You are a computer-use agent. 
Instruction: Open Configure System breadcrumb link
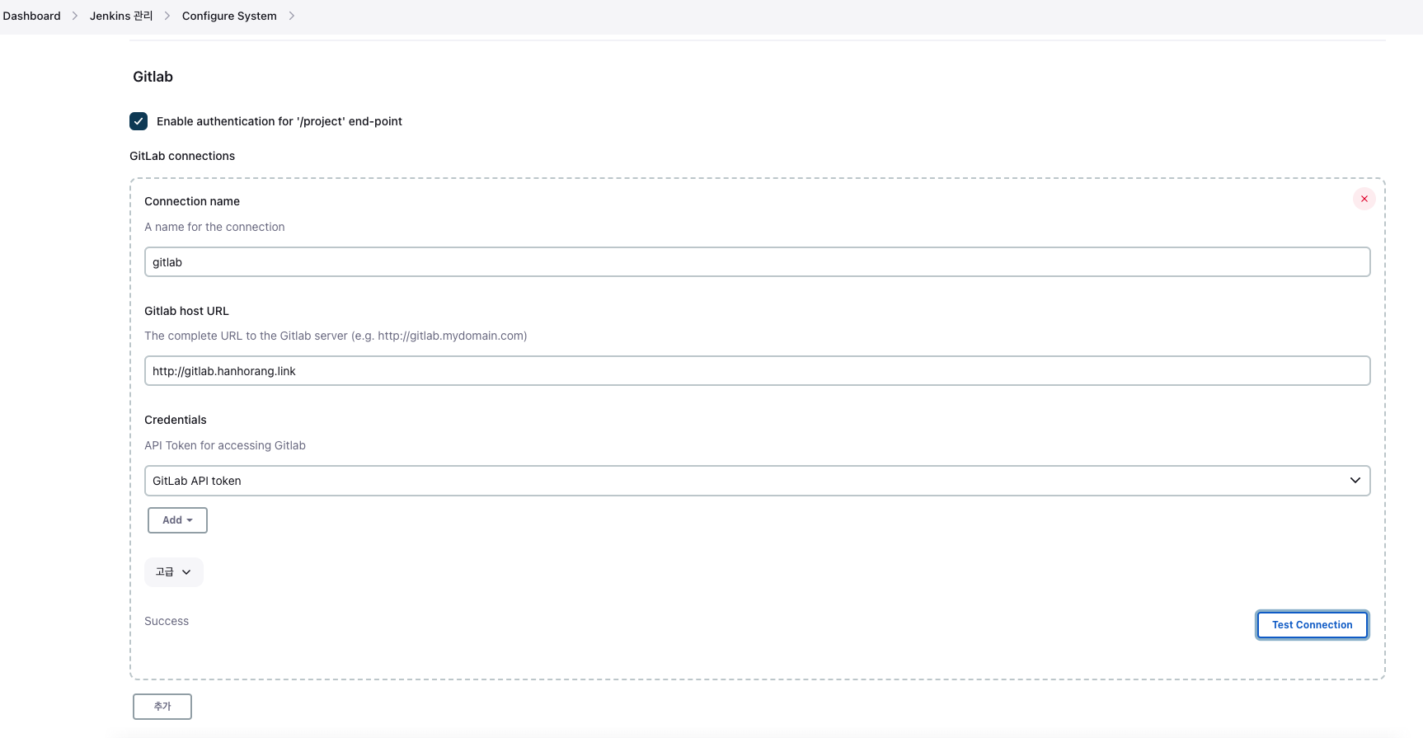[229, 16]
